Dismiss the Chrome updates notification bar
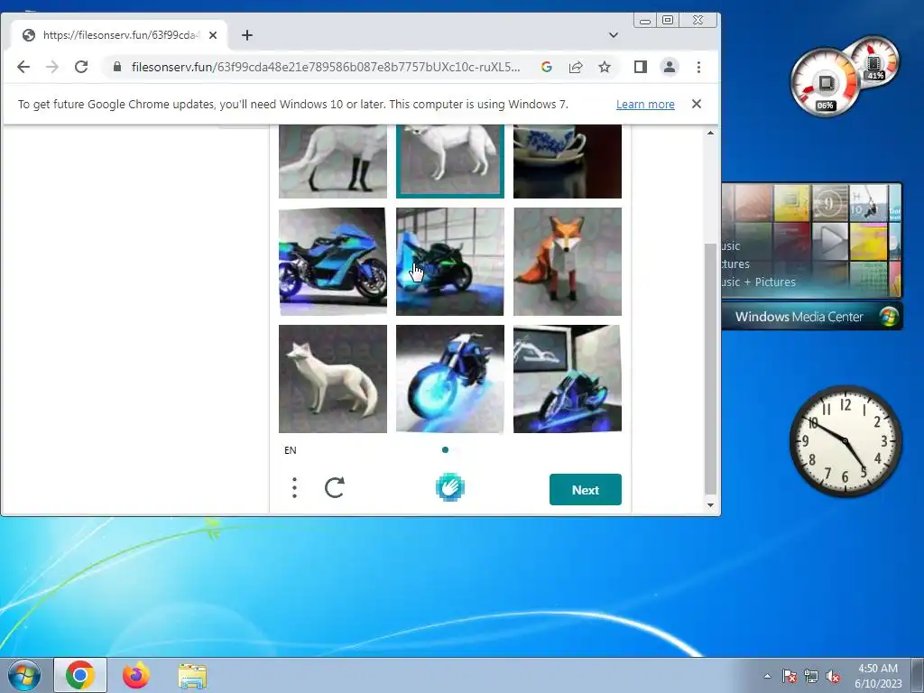Image resolution: width=924 pixels, height=693 pixels. [x=697, y=104]
